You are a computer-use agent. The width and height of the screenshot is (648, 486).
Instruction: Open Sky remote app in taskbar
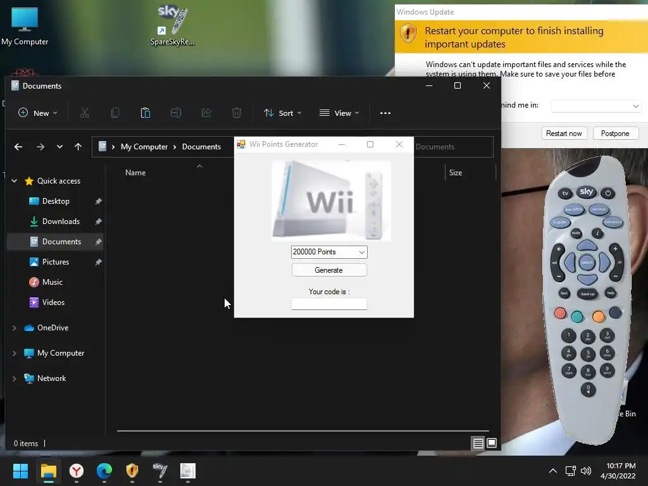160,471
